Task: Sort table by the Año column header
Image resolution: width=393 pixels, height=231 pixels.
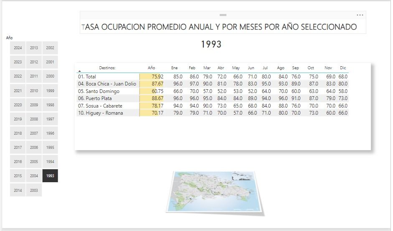Action: pyautogui.click(x=152, y=68)
